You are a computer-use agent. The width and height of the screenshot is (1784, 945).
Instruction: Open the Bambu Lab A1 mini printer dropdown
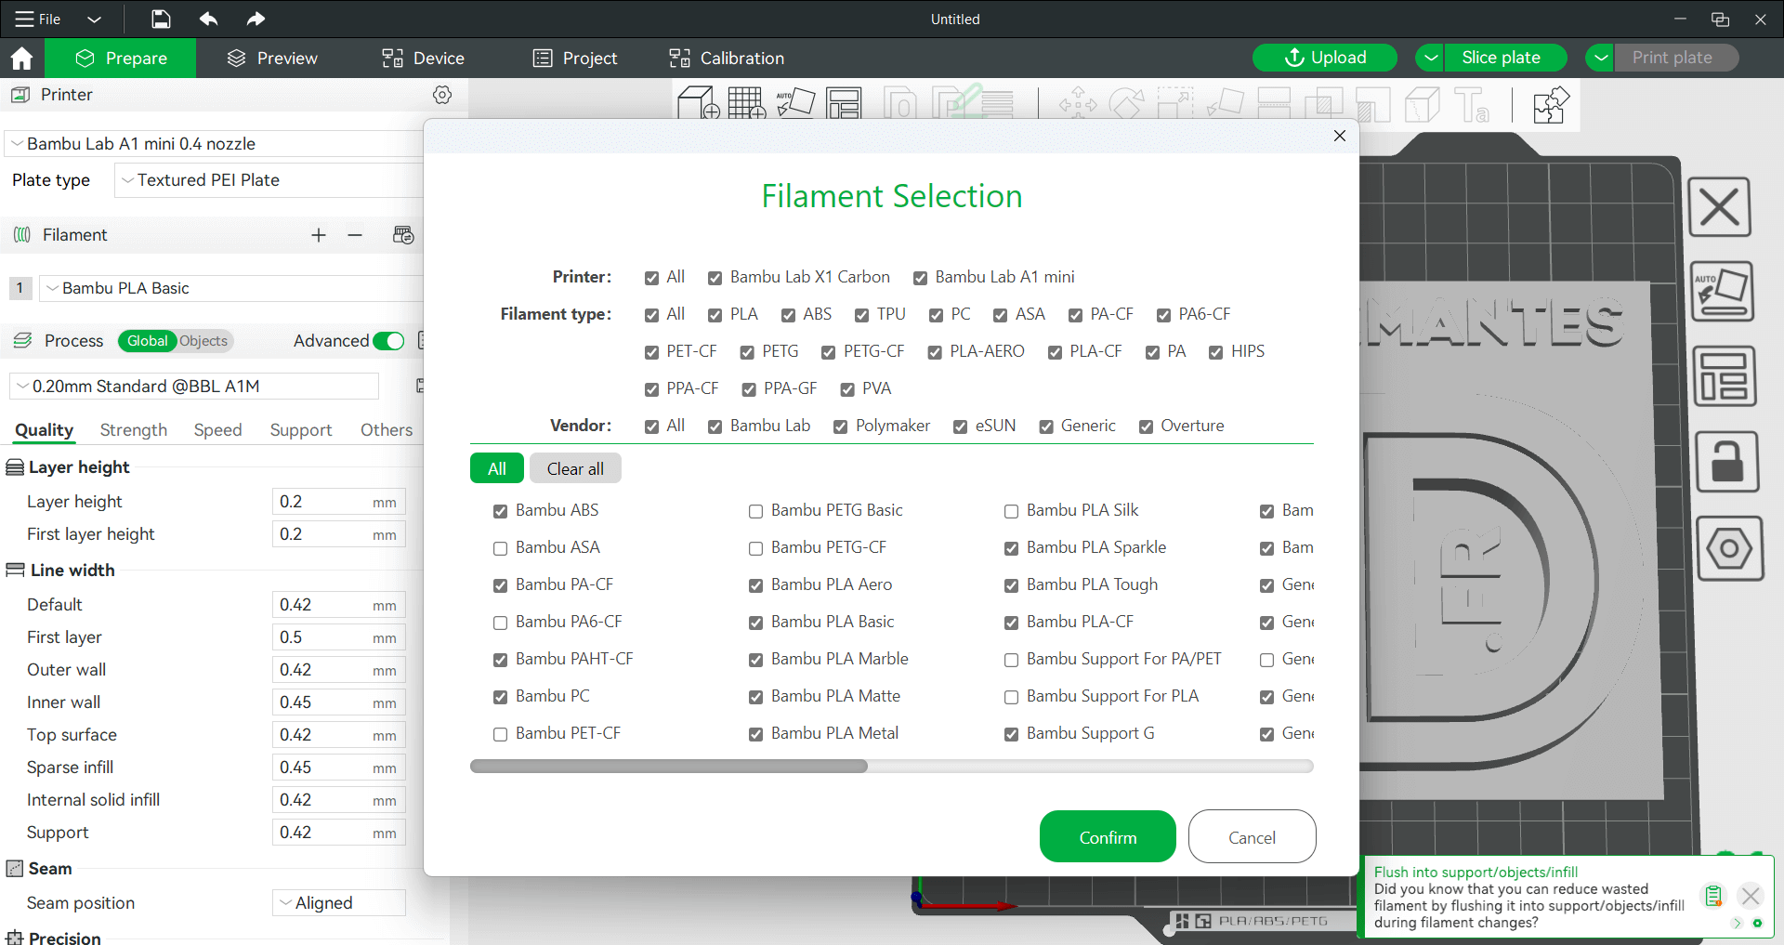click(214, 144)
